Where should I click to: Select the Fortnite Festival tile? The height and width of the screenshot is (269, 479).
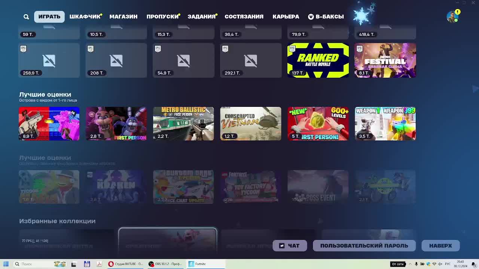click(385, 60)
